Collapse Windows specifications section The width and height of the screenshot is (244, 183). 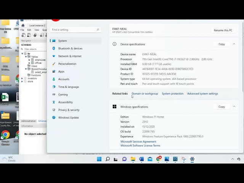coord(234,107)
